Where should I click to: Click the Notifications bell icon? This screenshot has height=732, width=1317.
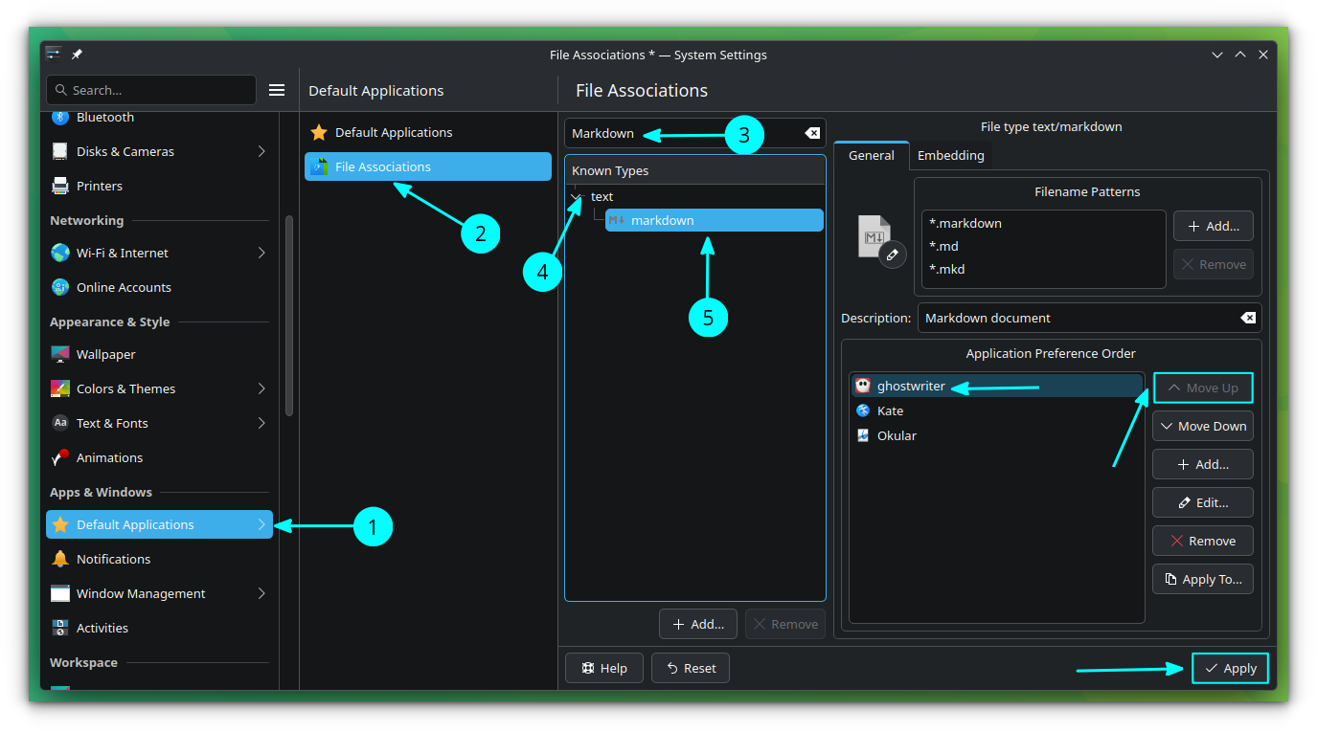tap(60, 559)
